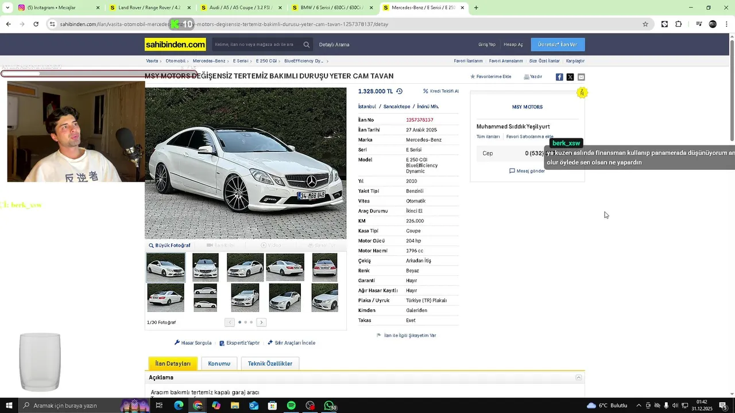
Task: Click Giriş Yap login link
Action: tap(487, 45)
